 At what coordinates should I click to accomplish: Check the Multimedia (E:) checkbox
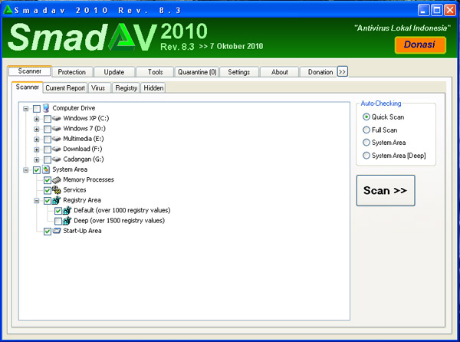click(48, 140)
